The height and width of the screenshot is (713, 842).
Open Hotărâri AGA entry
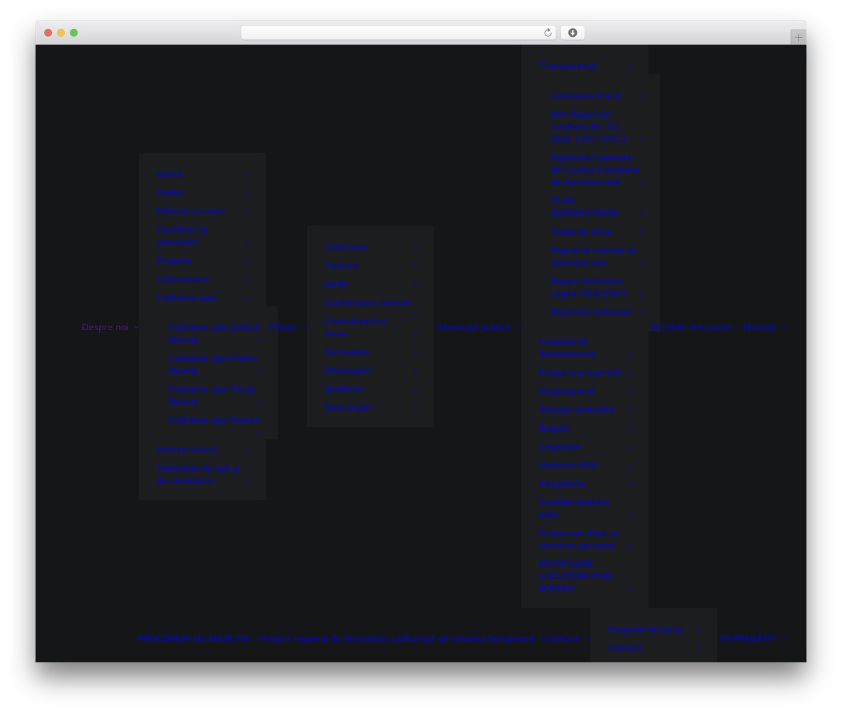(568, 465)
